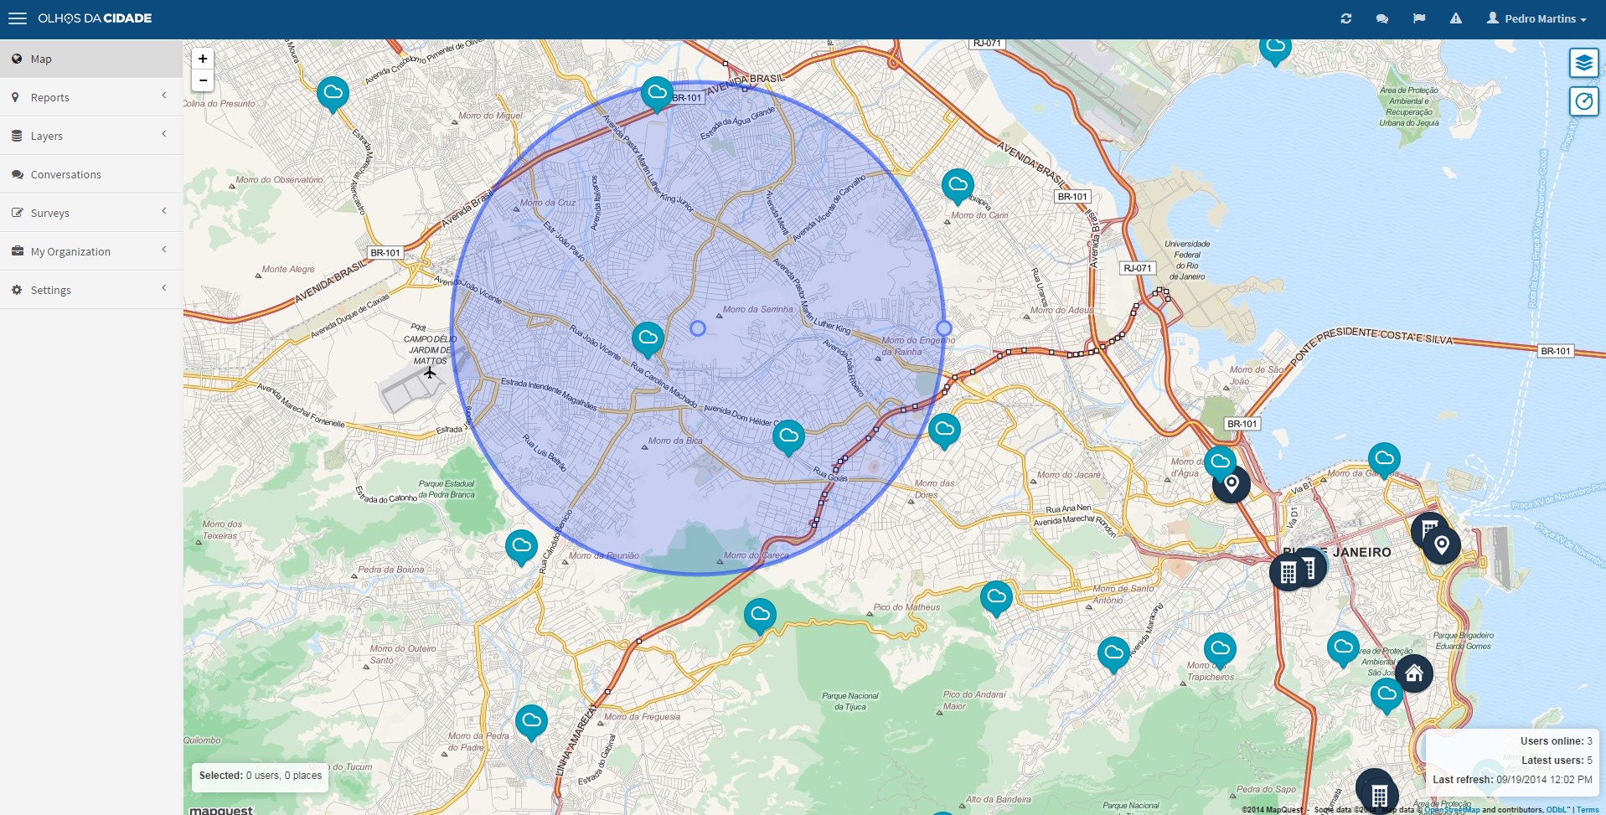Click 'Last refresh' timestamp text

click(1512, 780)
